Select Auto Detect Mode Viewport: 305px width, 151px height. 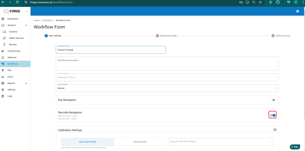point(88,142)
